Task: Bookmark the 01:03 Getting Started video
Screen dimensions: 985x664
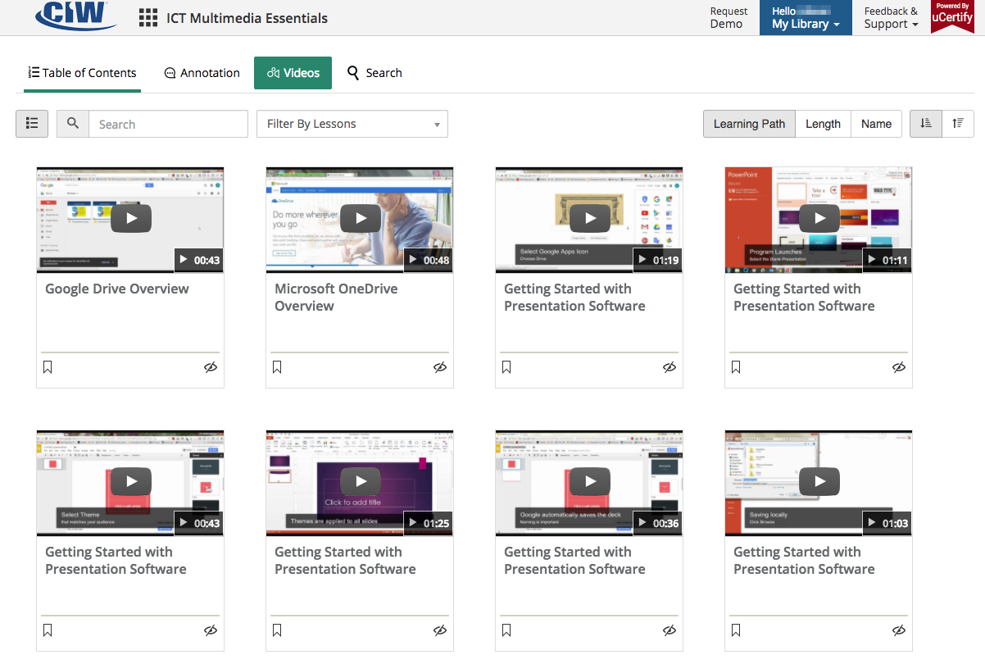Action: [x=736, y=630]
